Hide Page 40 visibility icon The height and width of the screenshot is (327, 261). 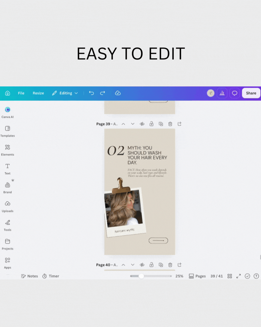coord(142,265)
